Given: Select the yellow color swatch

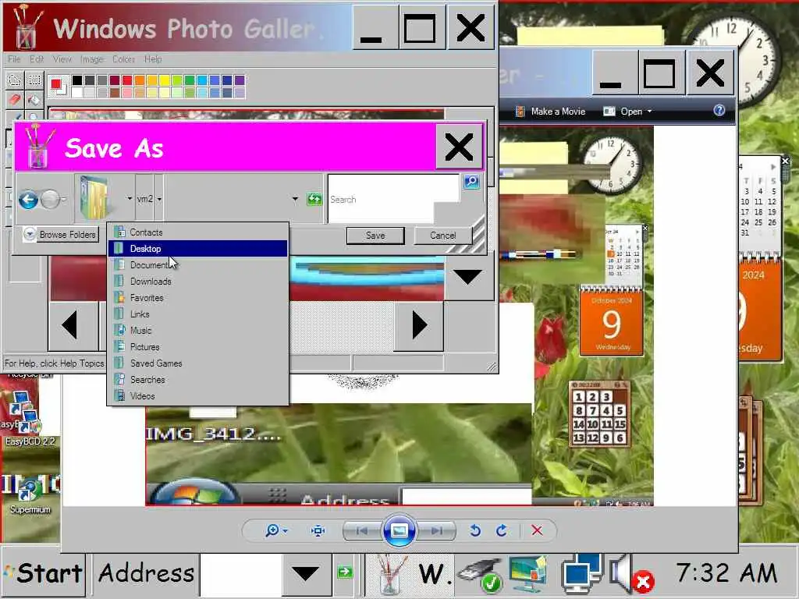Looking at the screenshot, I should pyautogui.click(x=164, y=80).
